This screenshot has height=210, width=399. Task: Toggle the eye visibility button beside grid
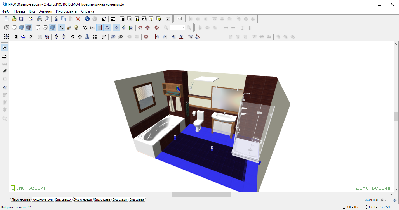tap(107, 28)
